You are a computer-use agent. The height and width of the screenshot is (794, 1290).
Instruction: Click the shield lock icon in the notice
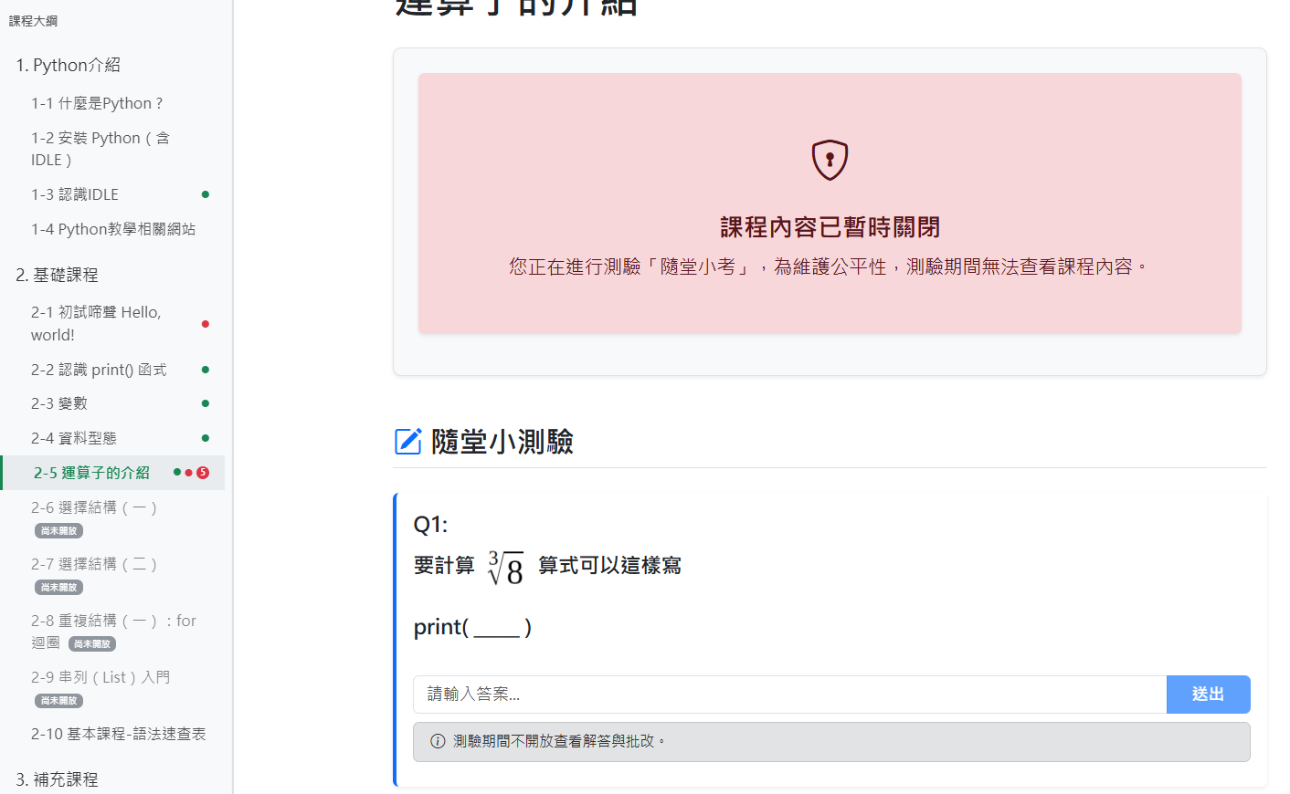pyautogui.click(x=830, y=161)
